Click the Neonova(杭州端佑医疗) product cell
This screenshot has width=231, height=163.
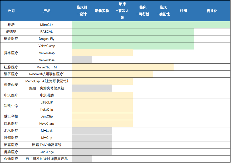47,74
